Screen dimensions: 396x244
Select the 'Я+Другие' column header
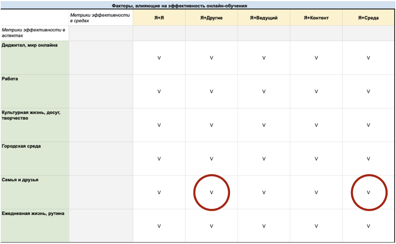point(212,18)
